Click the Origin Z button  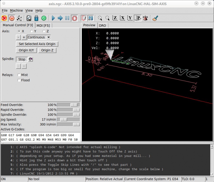[47, 50]
